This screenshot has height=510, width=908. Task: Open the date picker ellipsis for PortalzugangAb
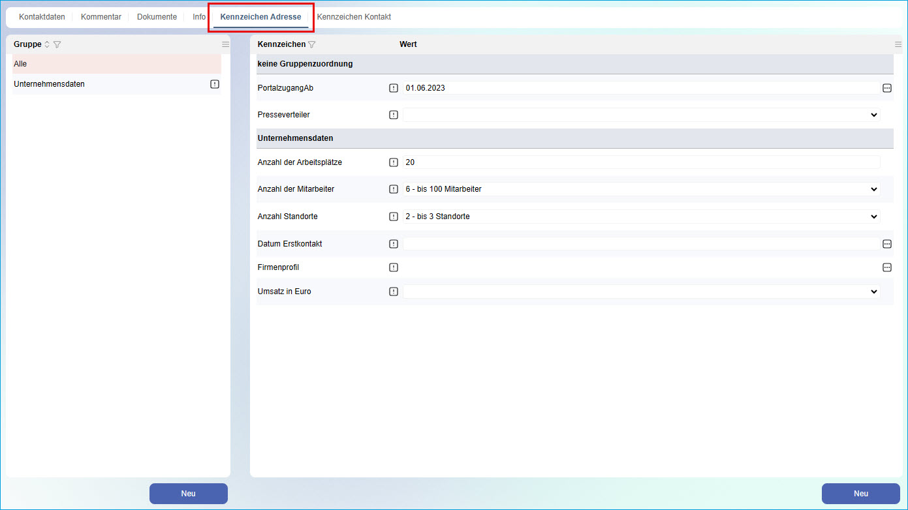887,88
